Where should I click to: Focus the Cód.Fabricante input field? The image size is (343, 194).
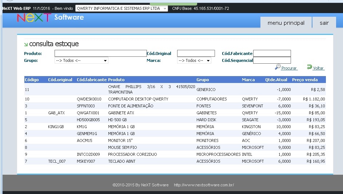click(272, 54)
